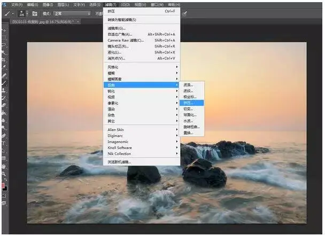This screenshot has height=236, width=325.
Task: Open the 图像(I) menu
Action: point(48,5)
